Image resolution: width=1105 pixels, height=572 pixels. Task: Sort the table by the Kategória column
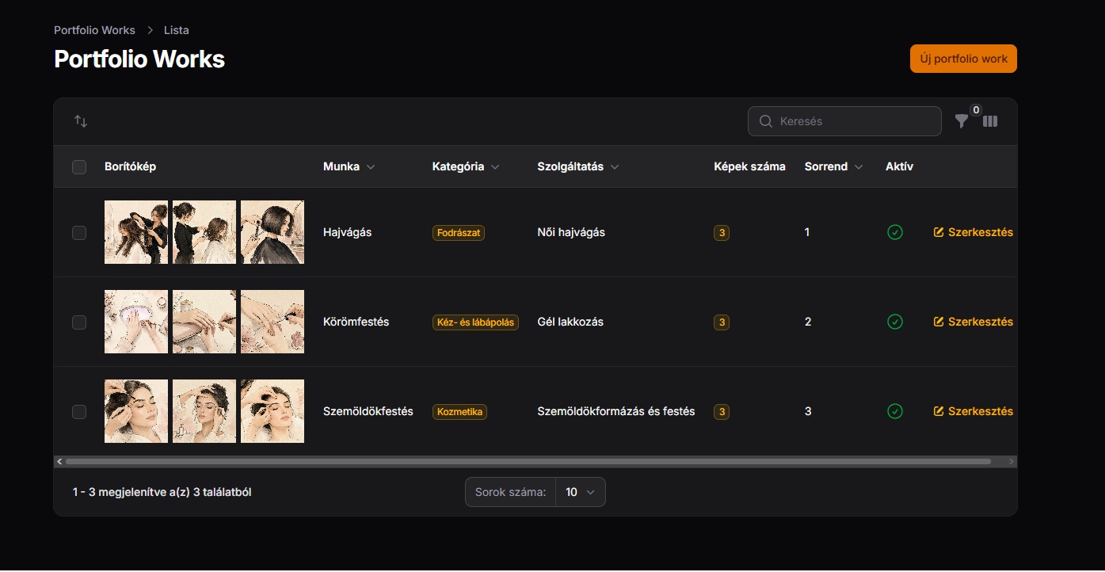466,166
